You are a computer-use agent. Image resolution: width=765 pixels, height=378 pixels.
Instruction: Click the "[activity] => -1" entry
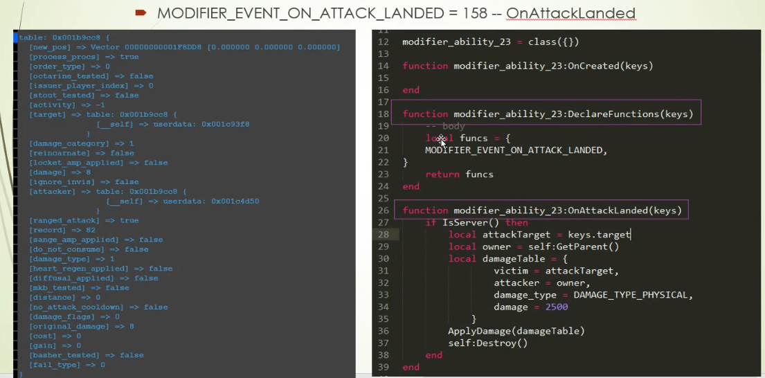(x=67, y=105)
